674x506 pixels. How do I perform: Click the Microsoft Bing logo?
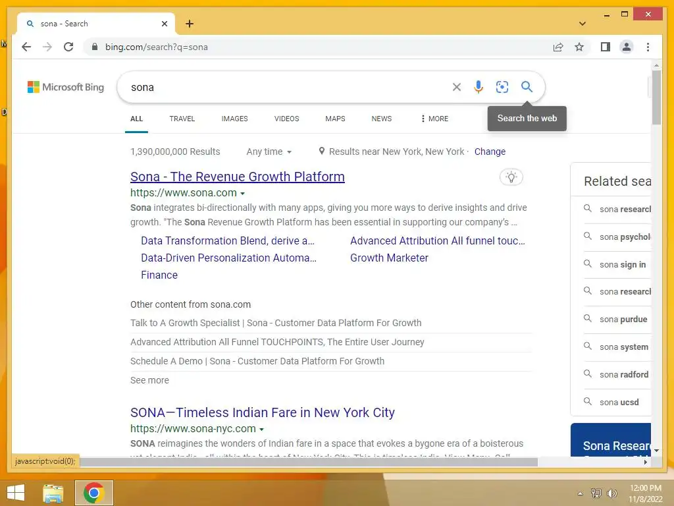coord(66,87)
